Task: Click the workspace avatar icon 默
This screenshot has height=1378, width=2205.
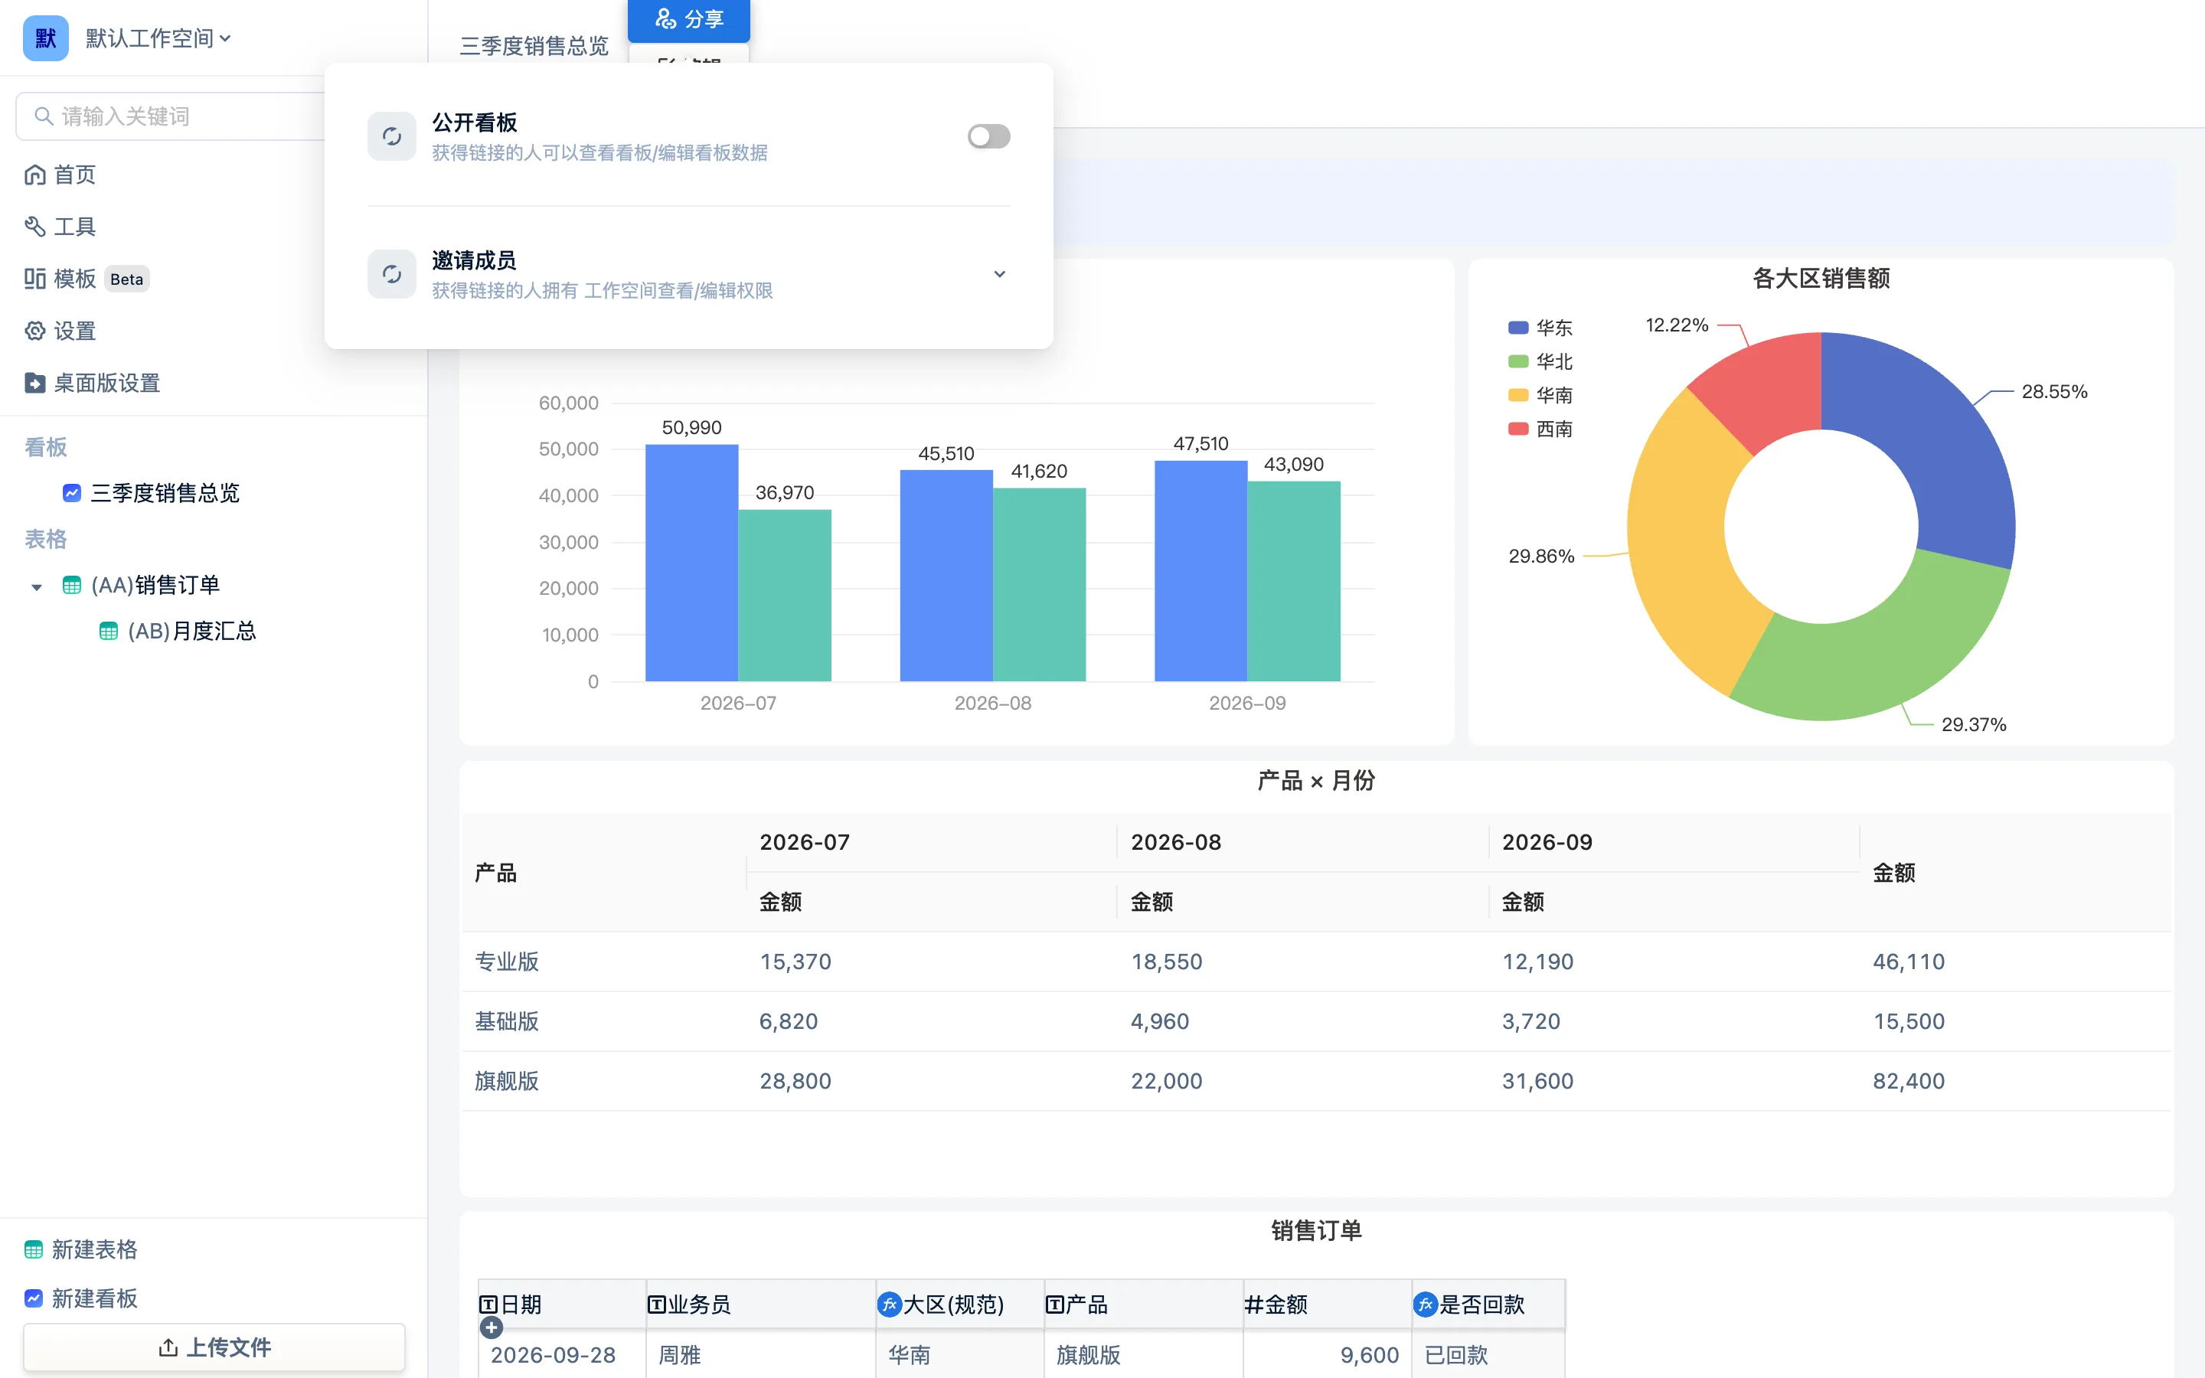Action: 46,38
